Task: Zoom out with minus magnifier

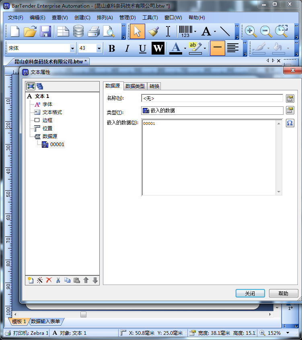Action: point(266,31)
